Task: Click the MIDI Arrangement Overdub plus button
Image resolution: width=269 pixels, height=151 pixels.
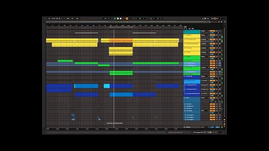Action: [125, 18]
